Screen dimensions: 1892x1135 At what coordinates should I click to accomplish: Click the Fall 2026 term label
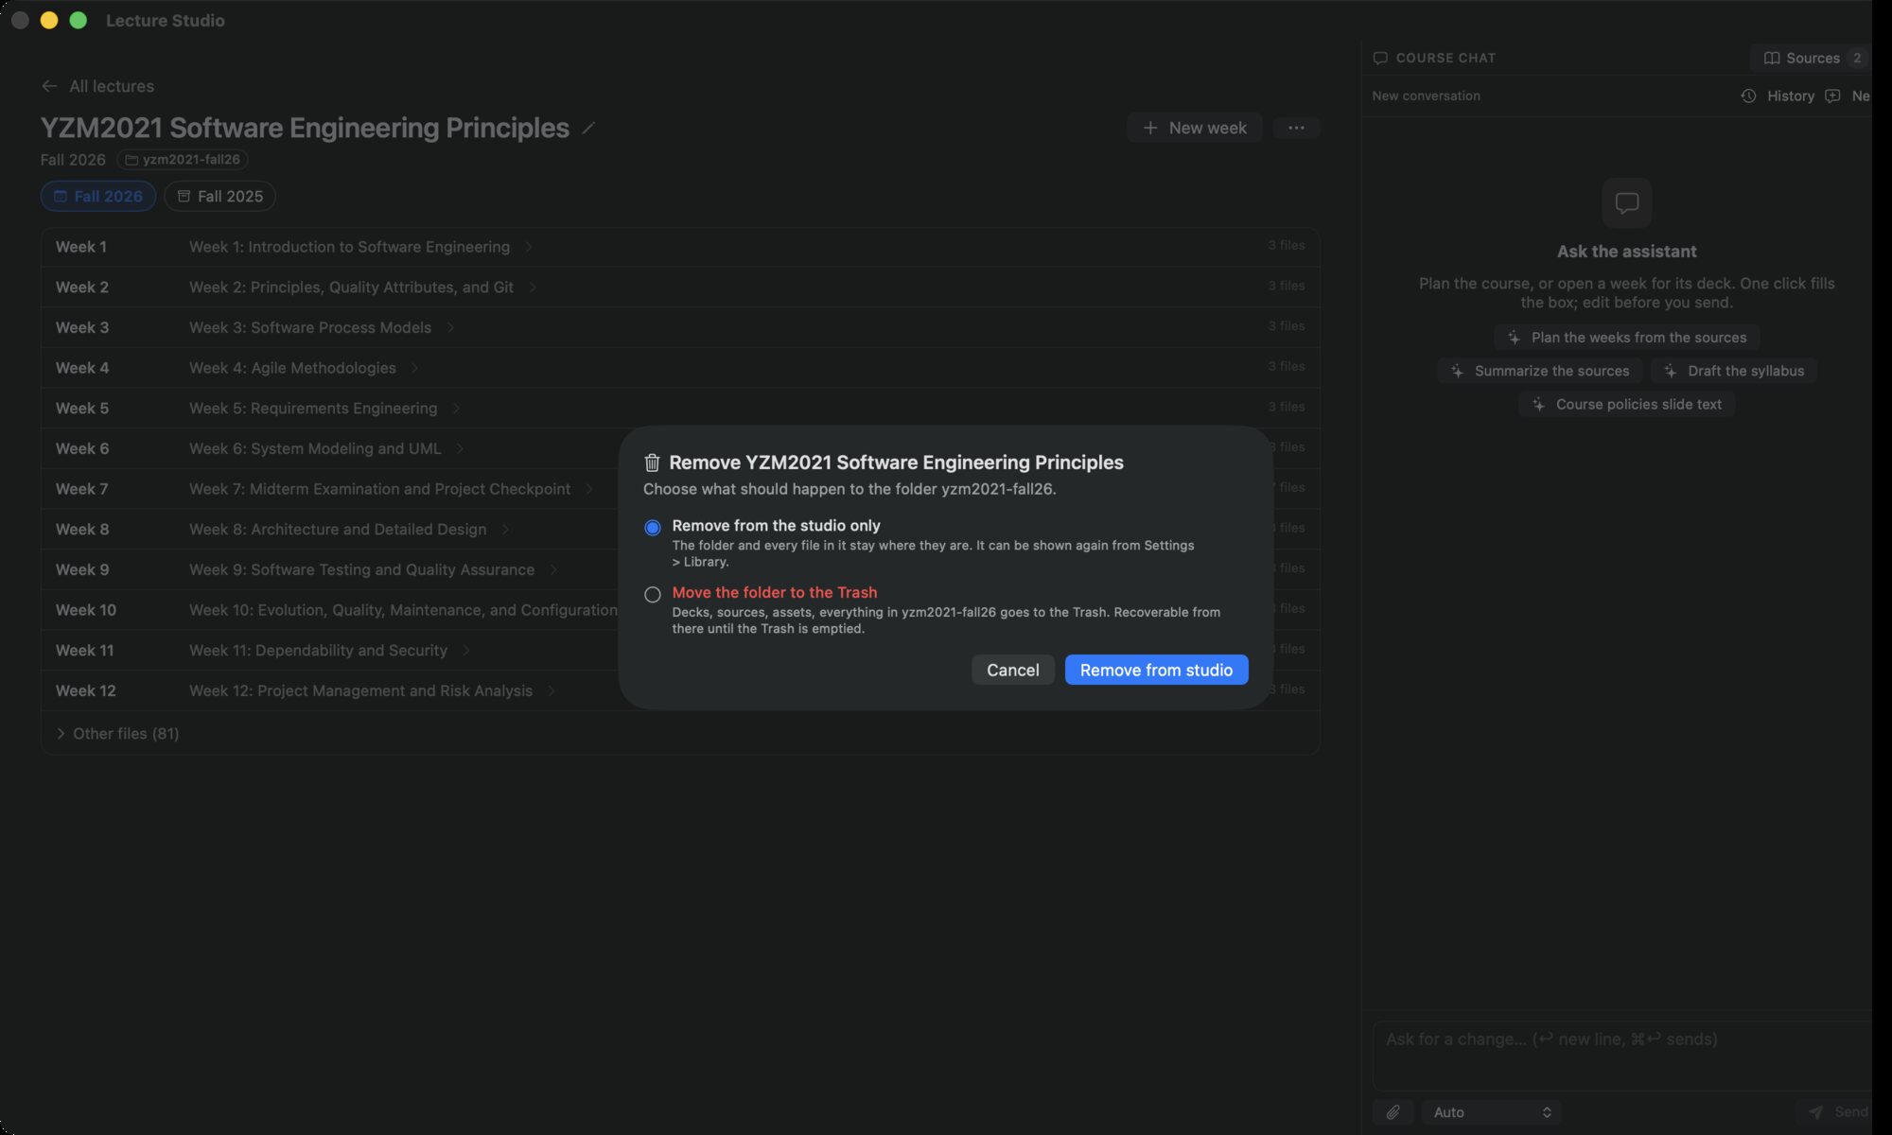(x=73, y=160)
